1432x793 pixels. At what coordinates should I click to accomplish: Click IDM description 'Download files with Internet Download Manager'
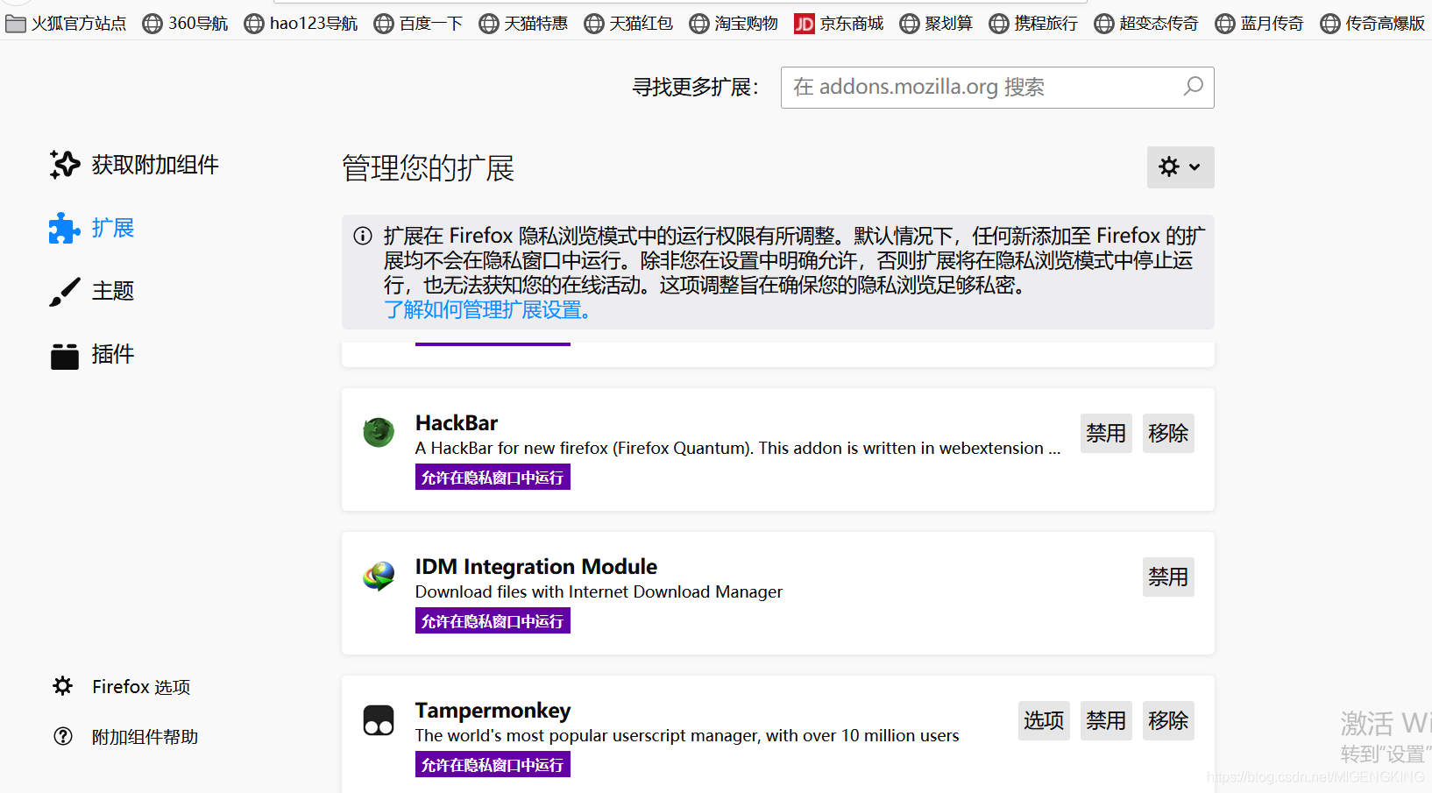(599, 592)
